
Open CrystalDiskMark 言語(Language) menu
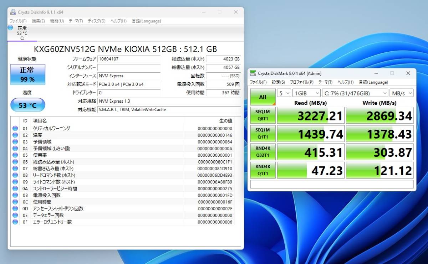373,82
